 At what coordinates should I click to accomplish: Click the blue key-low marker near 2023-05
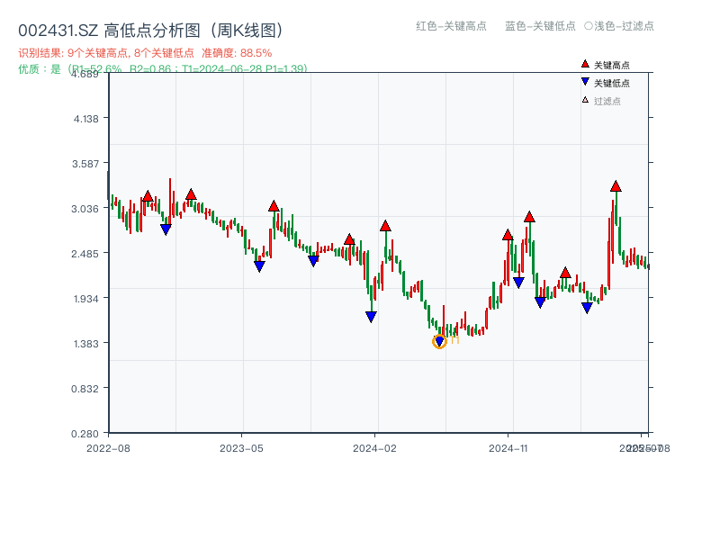260,265
